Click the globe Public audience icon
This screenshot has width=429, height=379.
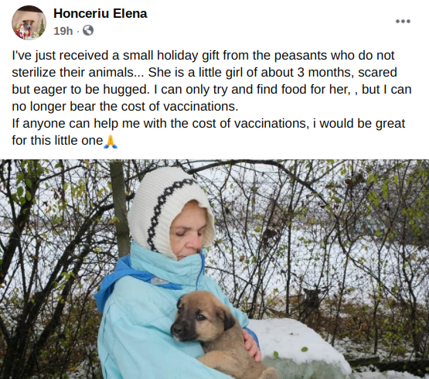tap(88, 30)
